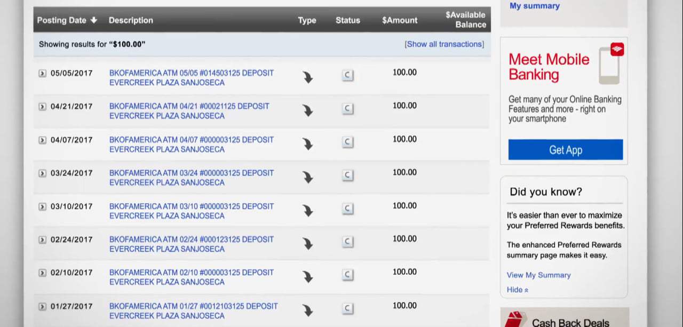The width and height of the screenshot is (683, 327).
Task: Click the 100.00 amount for 01/27/2017
Action: tap(404, 306)
